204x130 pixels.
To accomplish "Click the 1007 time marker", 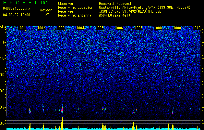I will pyautogui.click(x=139, y=28).
